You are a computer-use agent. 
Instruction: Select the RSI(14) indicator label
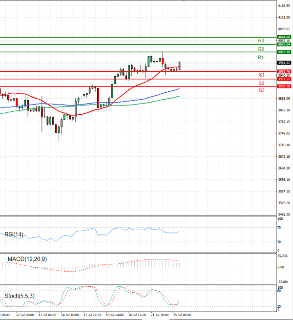tap(14, 235)
